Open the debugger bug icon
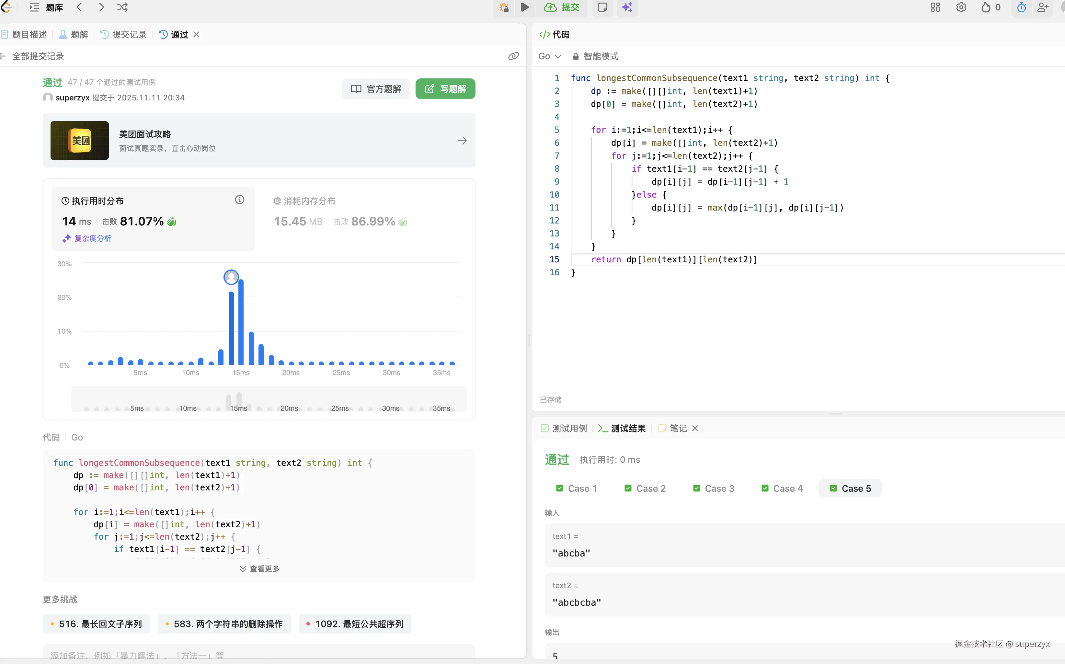Viewport: 1065px width, 664px height. (504, 7)
